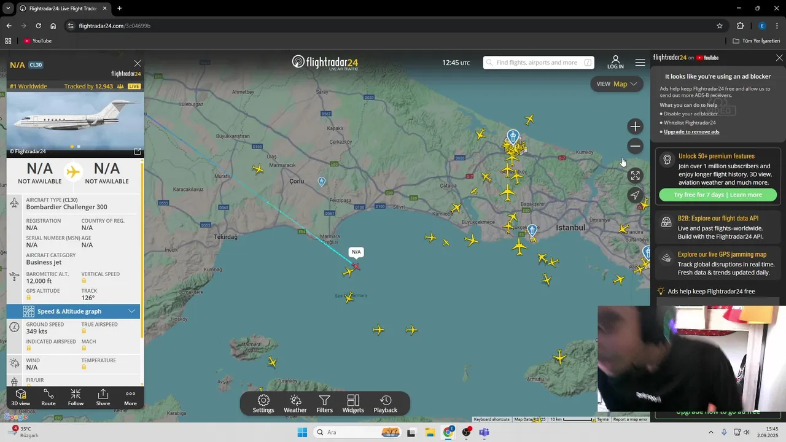Show hidden system tray icons
This screenshot has height=442, width=786.
pos(711,432)
